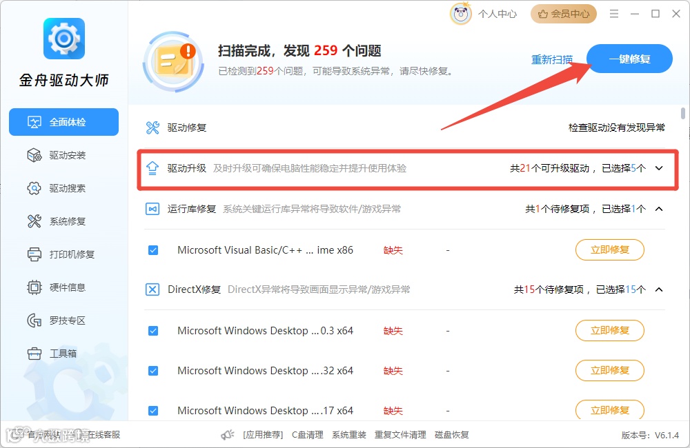Click the printer icon in sidebar

click(34, 254)
